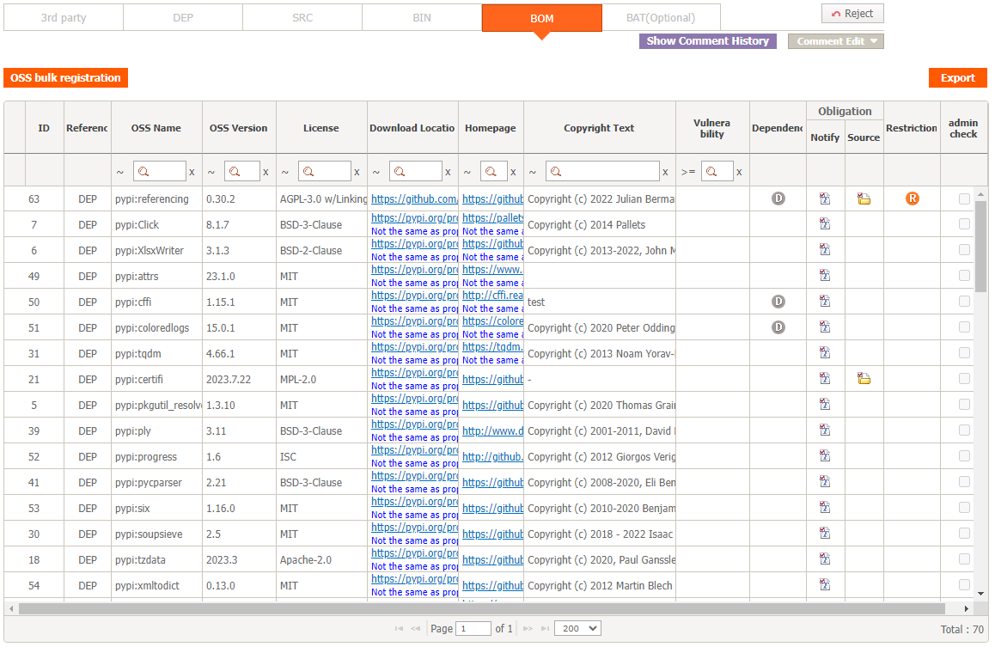Screen dimensions: 995x647
Task: Click the Source obligation icon for pypi:certifi
Action: (864, 379)
